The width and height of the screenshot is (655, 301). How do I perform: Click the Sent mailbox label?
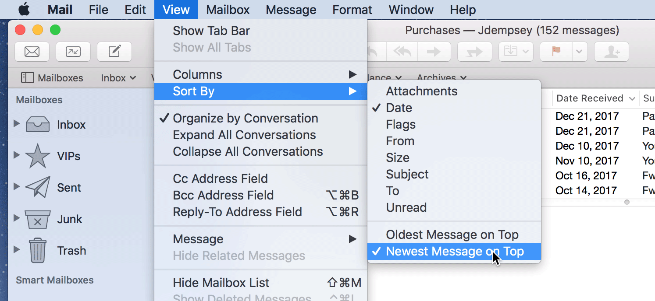click(69, 188)
